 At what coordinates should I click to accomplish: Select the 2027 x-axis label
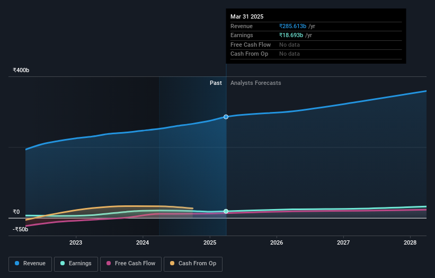pyautogui.click(x=343, y=242)
